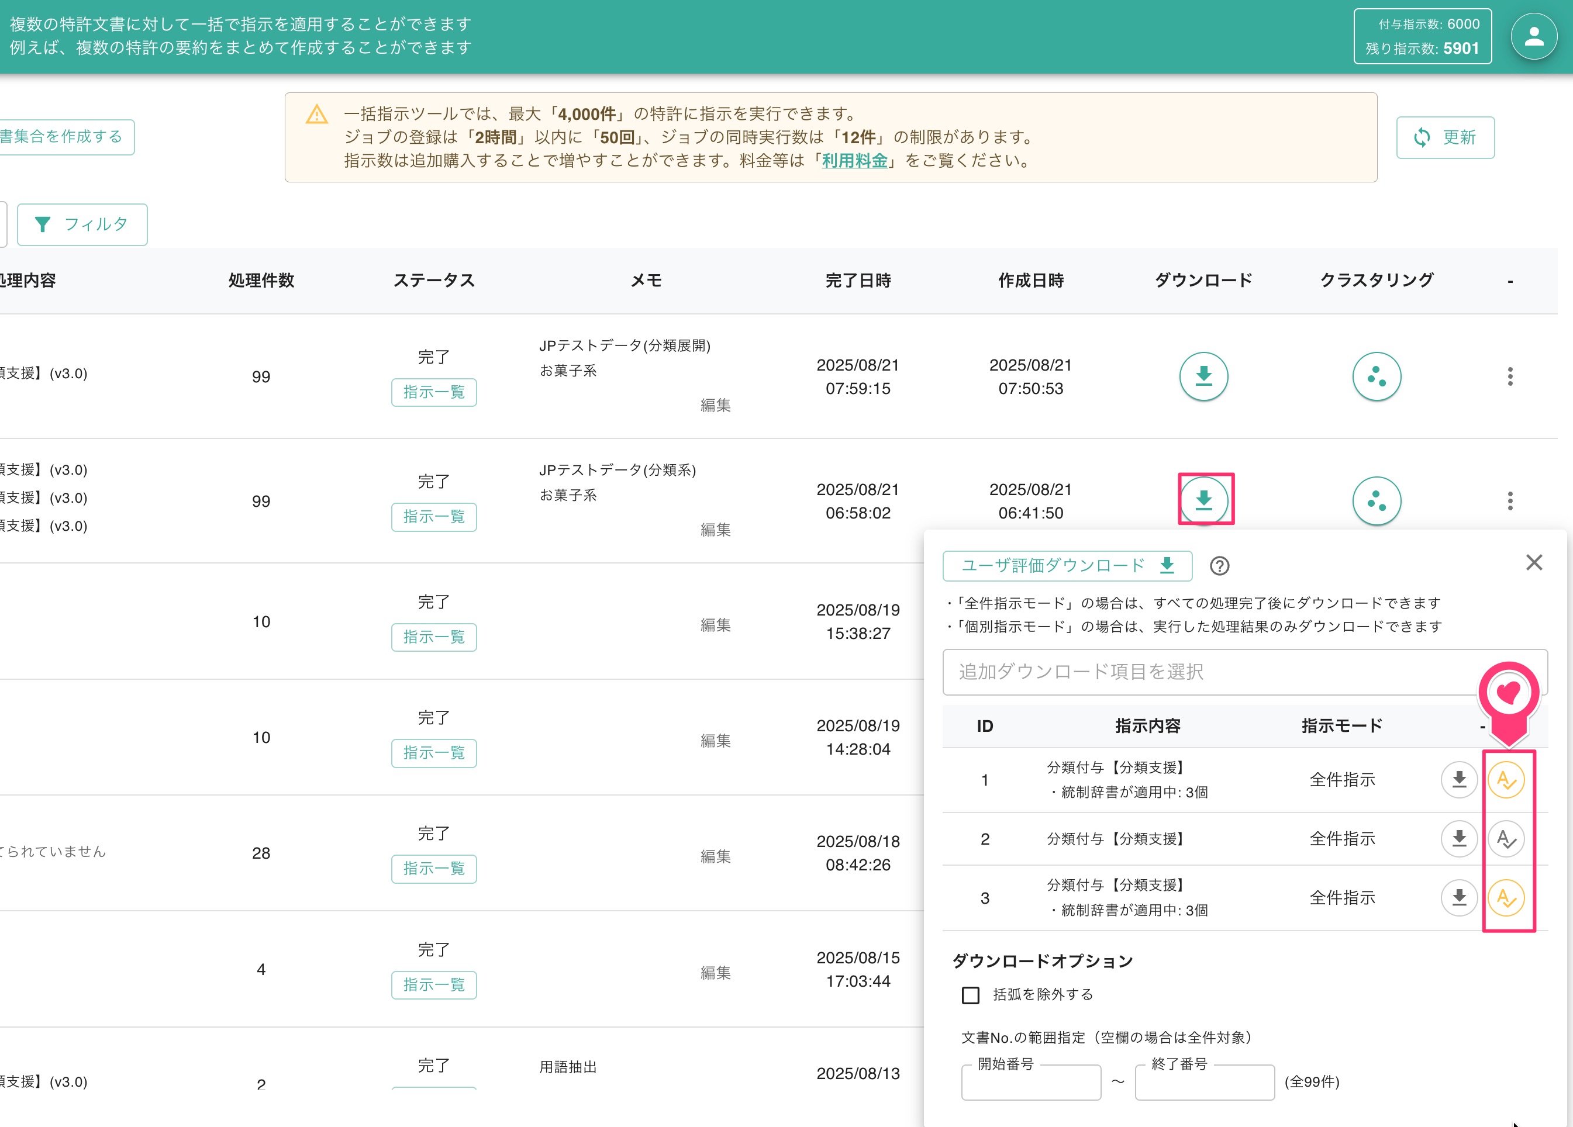This screenshot has height=1127, width=1573.
Task: Download results for job created 07:50:53
Action: point(1203,376)
